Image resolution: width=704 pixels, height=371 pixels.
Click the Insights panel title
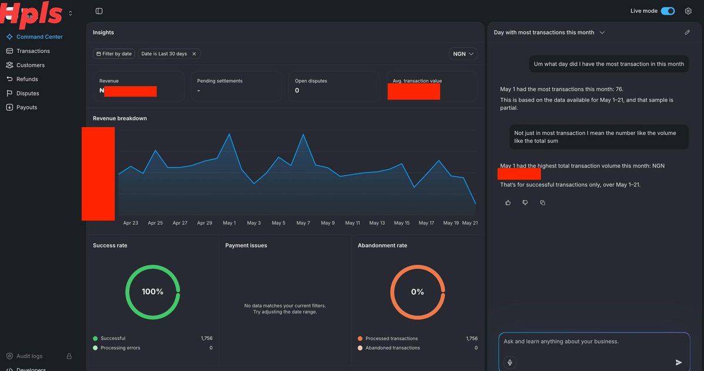tap(103, 32)
